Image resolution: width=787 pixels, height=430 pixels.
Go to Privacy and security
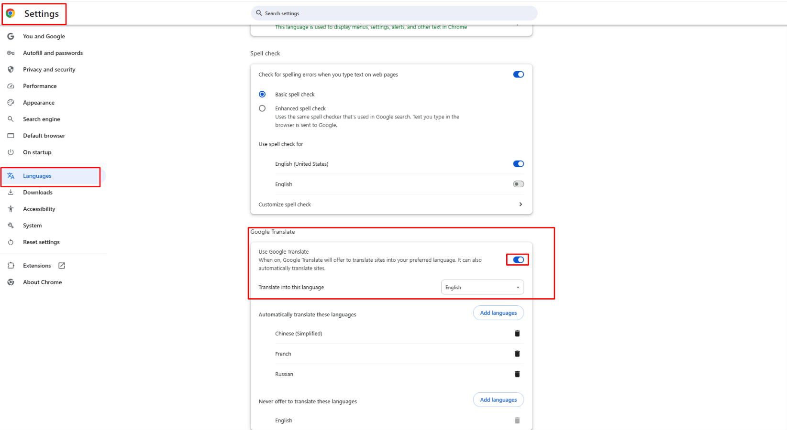pyautogui.click(x=49, y=69)
